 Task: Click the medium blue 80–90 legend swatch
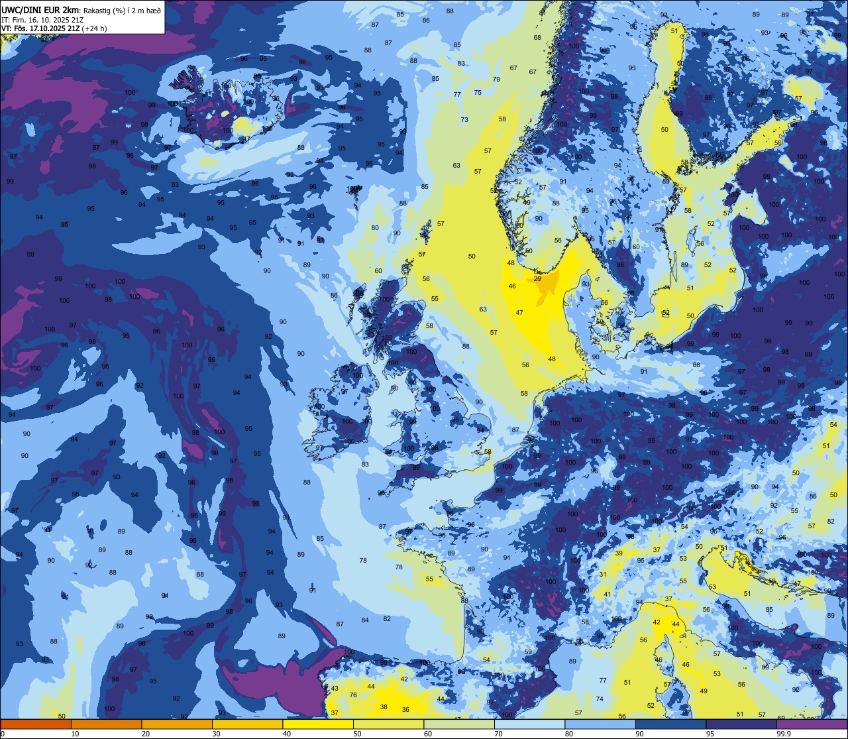600,724
